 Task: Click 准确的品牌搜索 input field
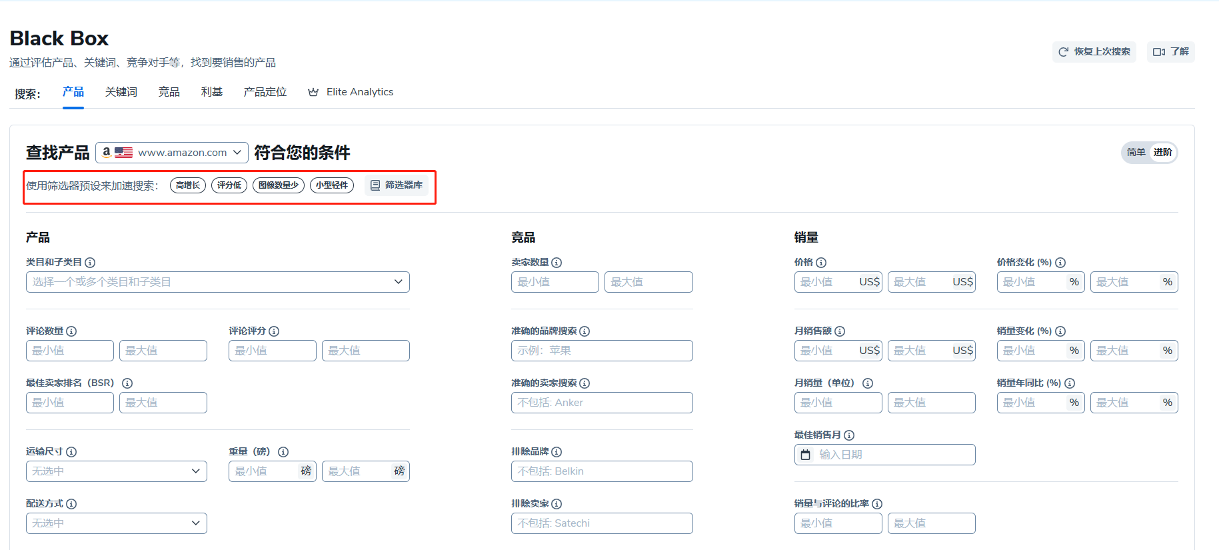pos(602,351)
